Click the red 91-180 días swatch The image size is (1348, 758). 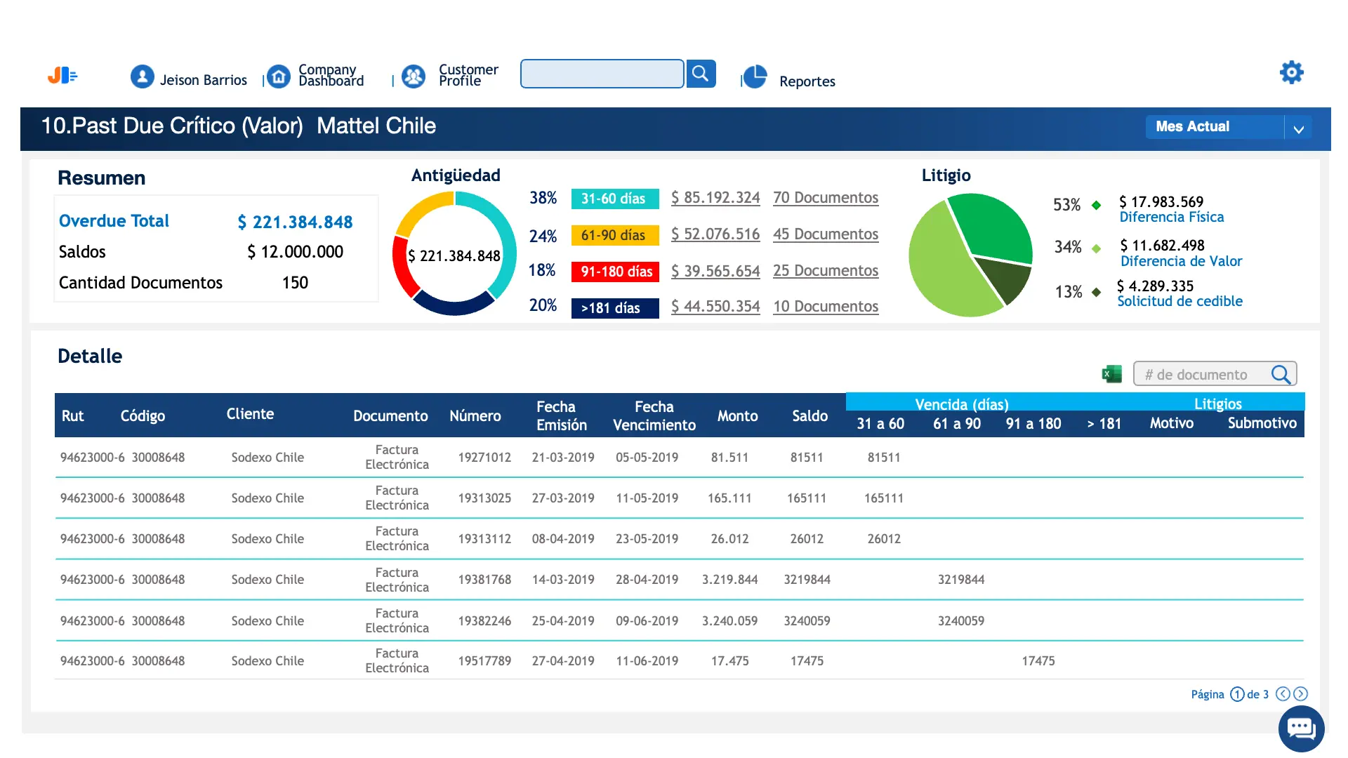coord(615,272)
